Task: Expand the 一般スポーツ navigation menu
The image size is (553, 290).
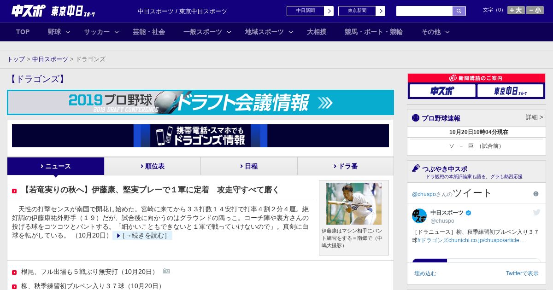Action: (207, 32)
